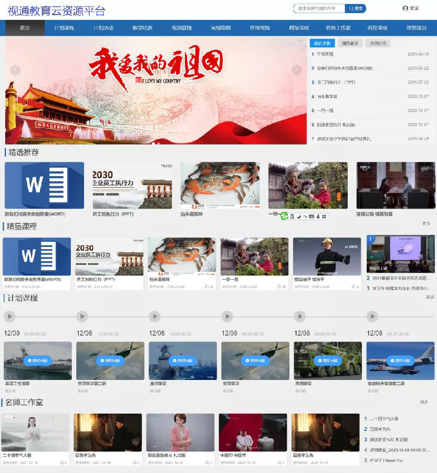Open 视频直播 in the navigation bar

(x=182, y=28)
